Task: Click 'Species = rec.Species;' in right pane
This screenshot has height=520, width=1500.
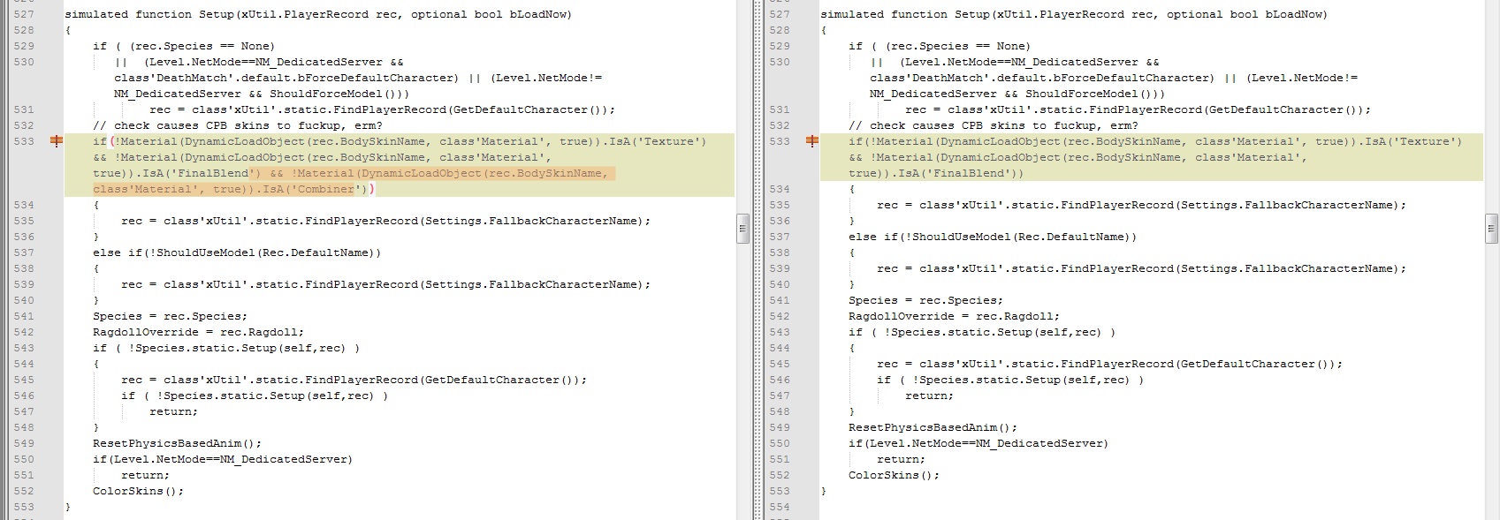Action: click(926, 300)
